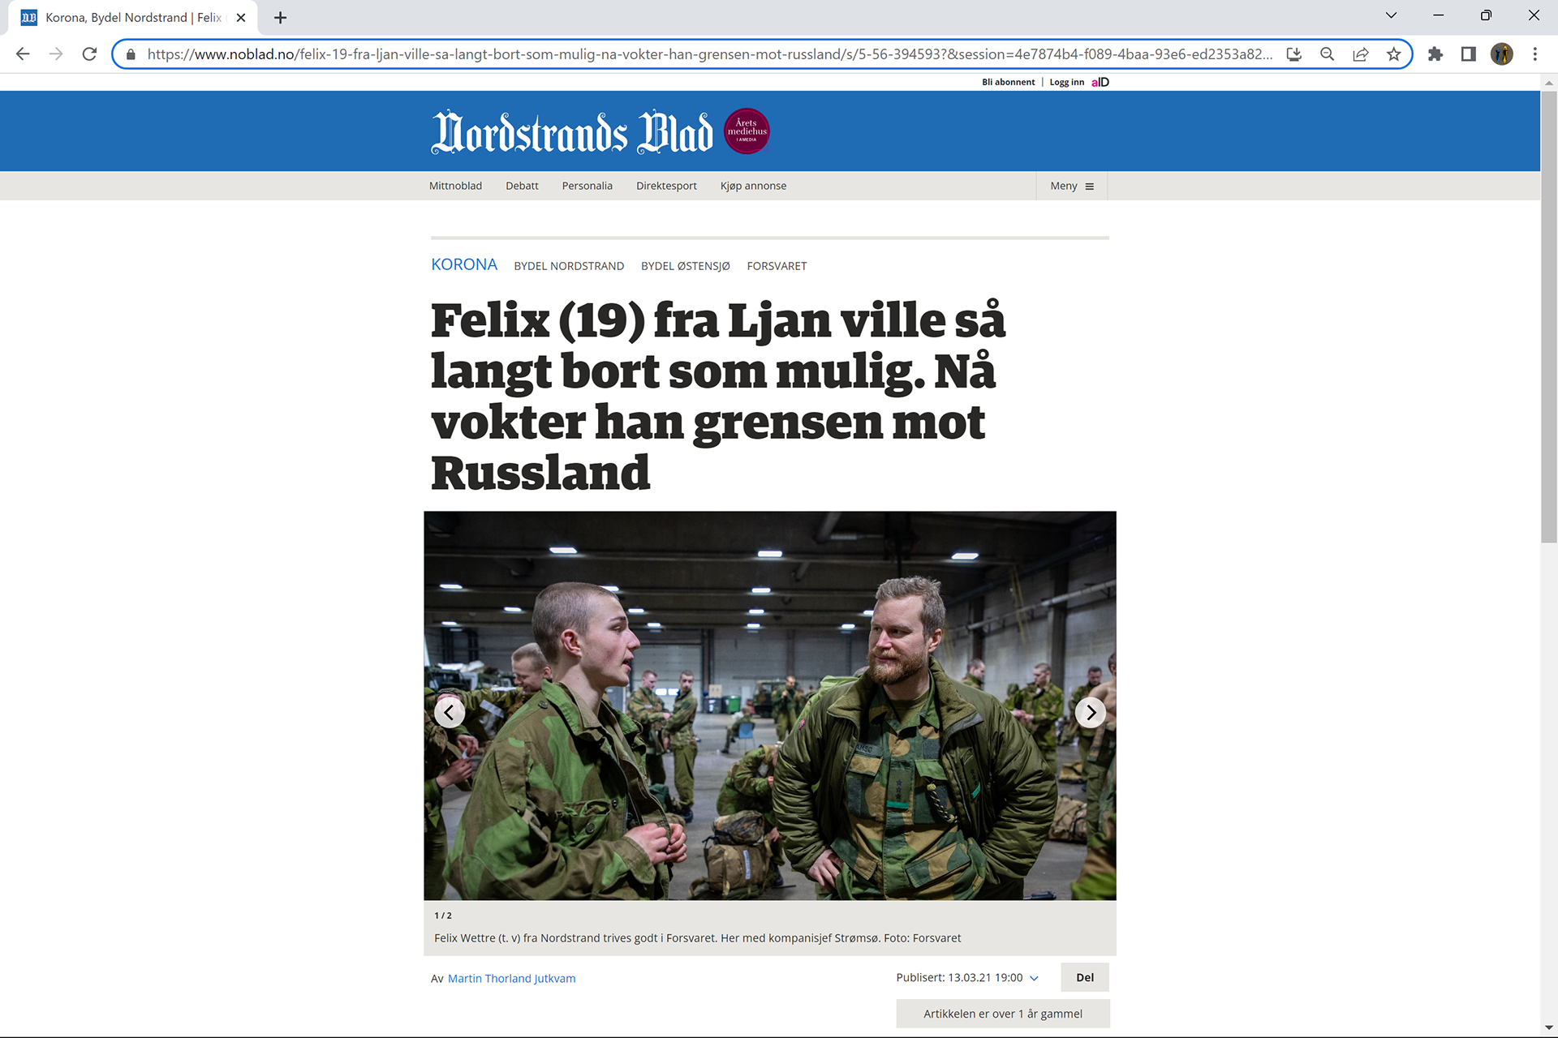Image resolution: width=1558 pixels, height=1038 pixels.
Task: Click the Nordstrands Blad logo
Action: (x=572, y=132)
